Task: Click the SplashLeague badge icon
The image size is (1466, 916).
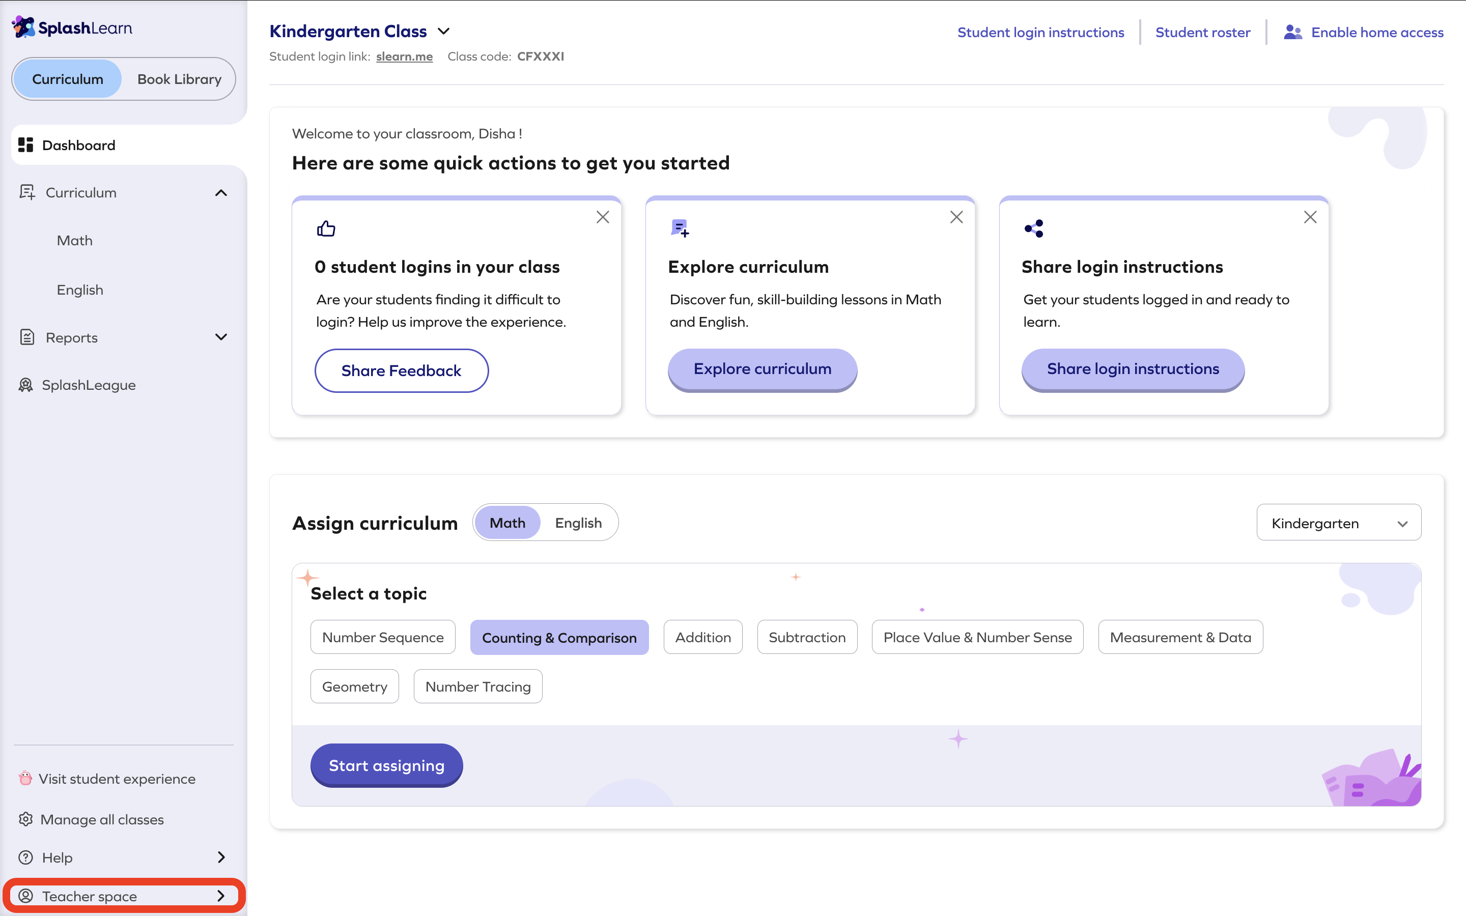Action: [25, 385]
